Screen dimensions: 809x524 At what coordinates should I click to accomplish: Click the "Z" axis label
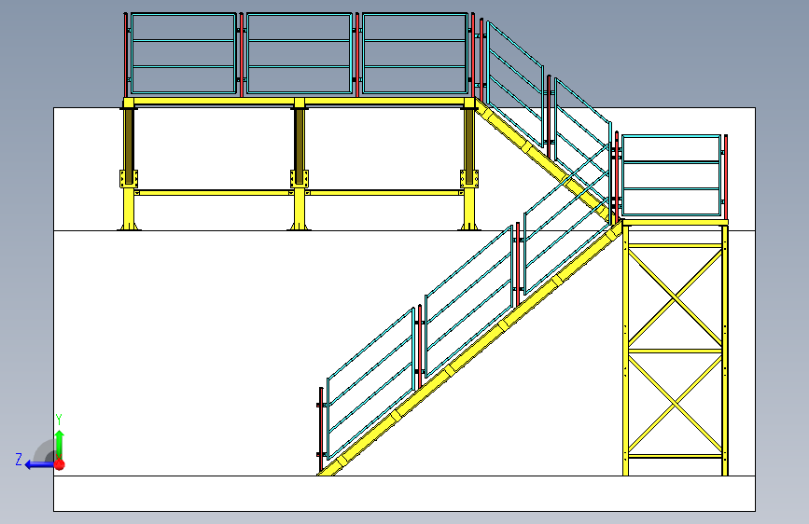(19, 460)
